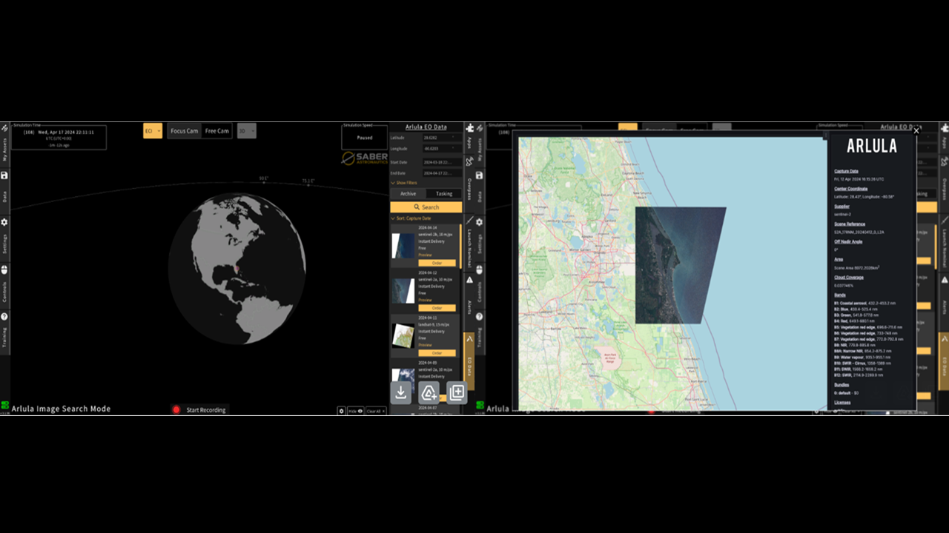Open Settings gear in left window sidebar
Screen dimensions: 949x533
pyautogui.click(x=4, y=222)
